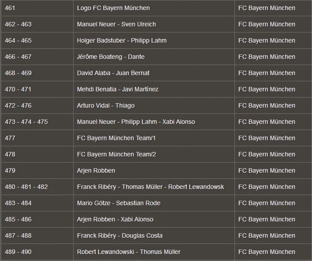Click the number cell 461
Screen dimensions: 312x261
10,8
